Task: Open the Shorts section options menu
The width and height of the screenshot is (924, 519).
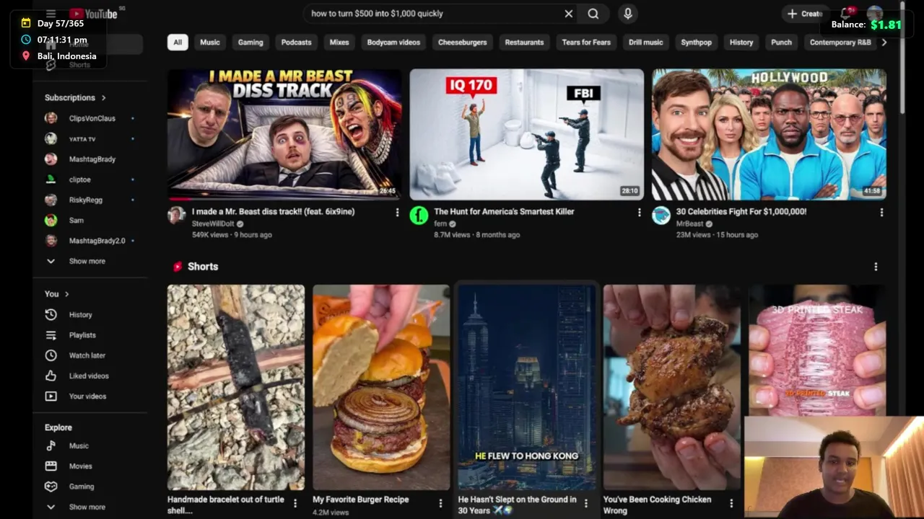Action: point(876,267)
